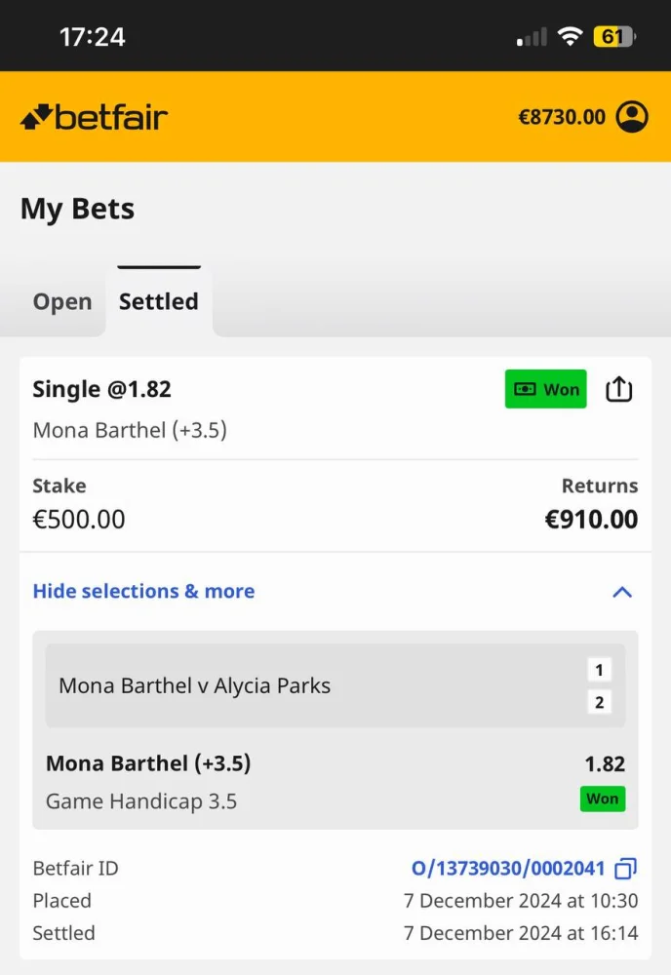Tap the Wi-Fi status icon
The width and height of the screenshot is (671, 975).
[x=570, y=37]
